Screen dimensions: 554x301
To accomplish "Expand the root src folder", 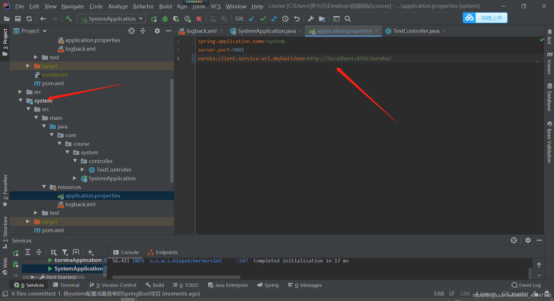I will (x=20, y=92).
